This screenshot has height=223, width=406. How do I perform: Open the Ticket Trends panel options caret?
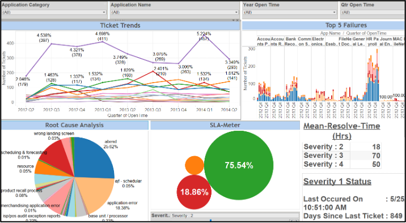(233, 20)
